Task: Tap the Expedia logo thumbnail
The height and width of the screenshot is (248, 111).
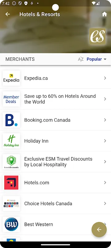Action: tap(11, 78)
